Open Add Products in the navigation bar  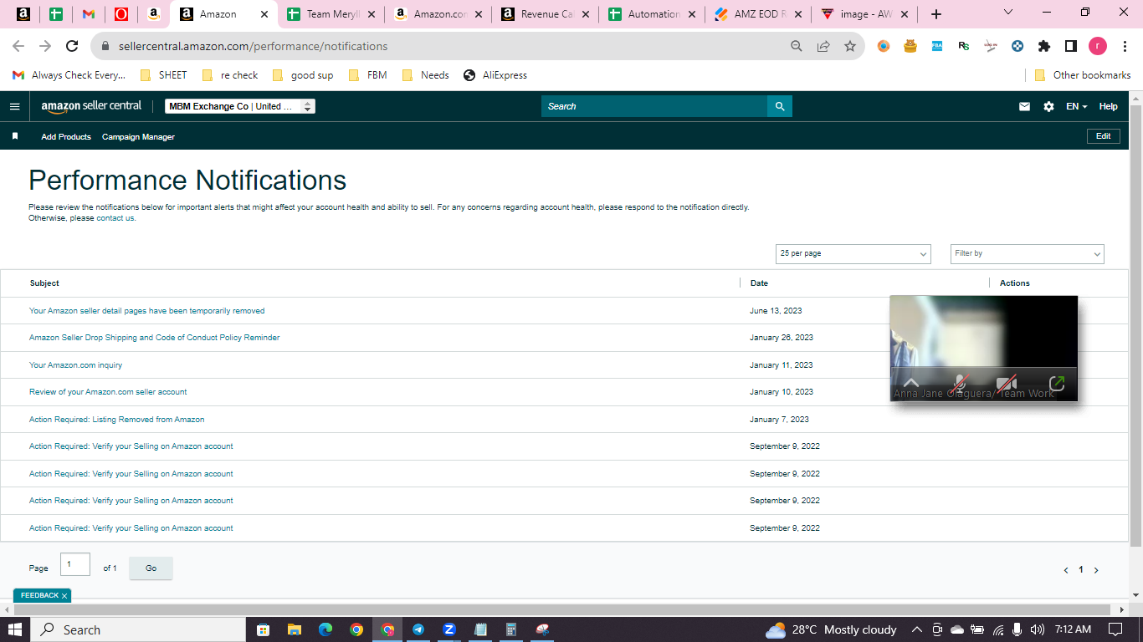(x=66, y=136)
